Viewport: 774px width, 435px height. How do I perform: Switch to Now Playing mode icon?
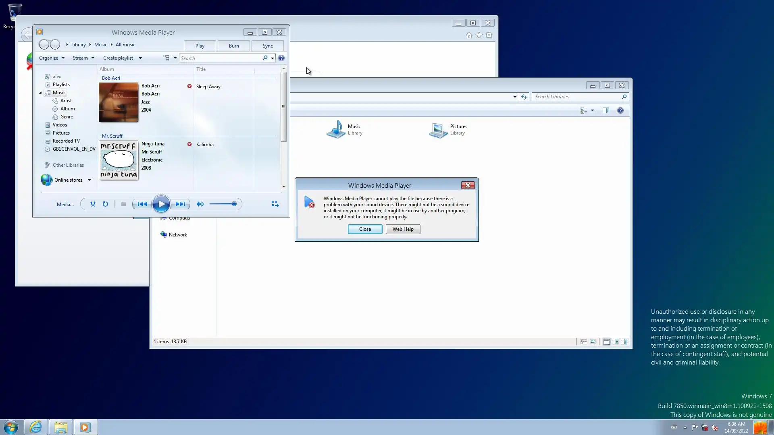[275, 204]
